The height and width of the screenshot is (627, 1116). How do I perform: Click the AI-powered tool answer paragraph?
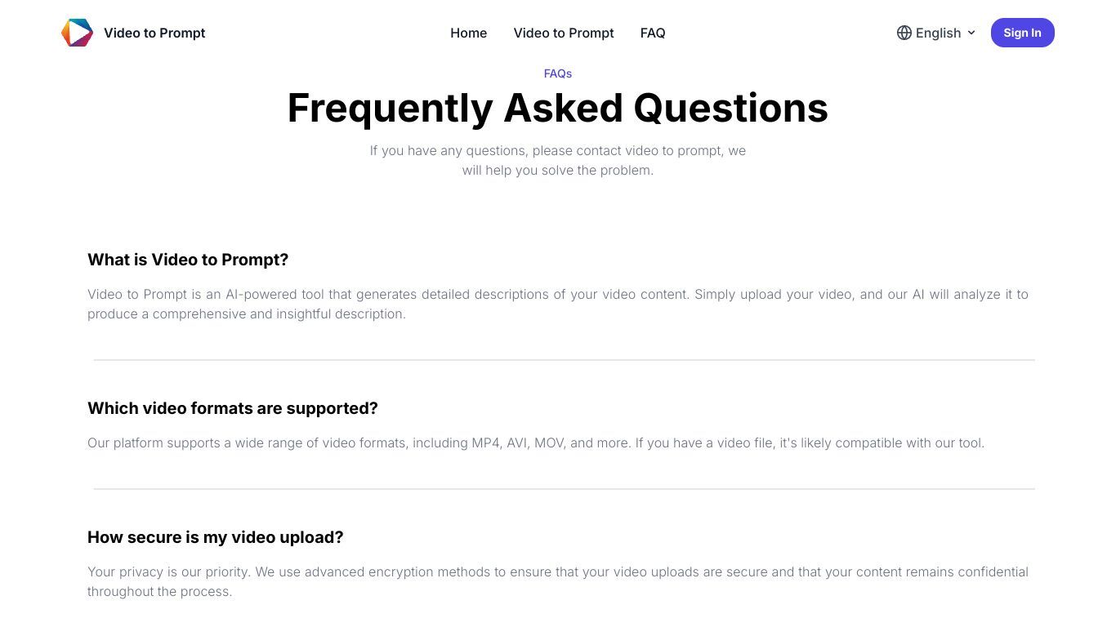coord(558,304)
